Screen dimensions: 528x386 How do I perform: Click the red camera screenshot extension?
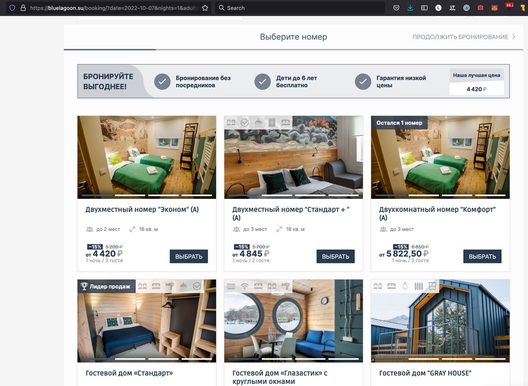tap(480, 8)
